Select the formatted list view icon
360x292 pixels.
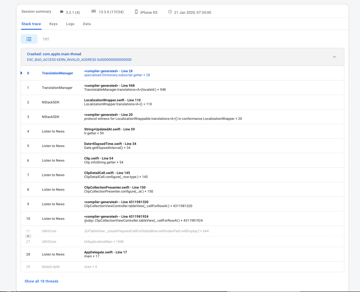pyautogui.click(x=29, y=39)
